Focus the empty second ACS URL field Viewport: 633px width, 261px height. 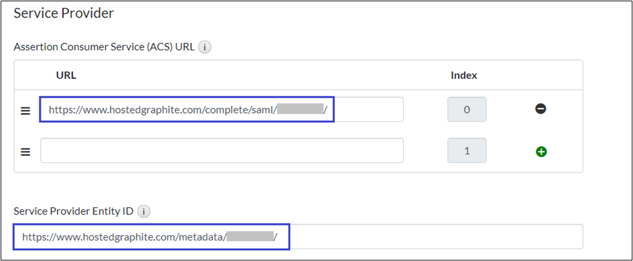pos(222,151)
